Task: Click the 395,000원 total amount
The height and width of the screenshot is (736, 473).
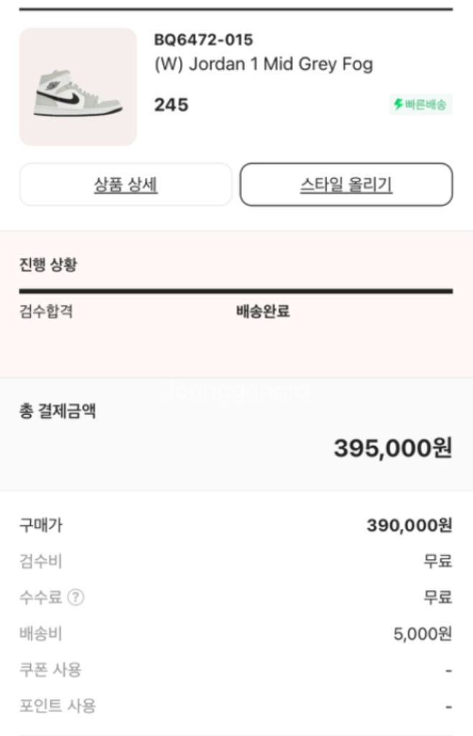Action: pos(393,448)
